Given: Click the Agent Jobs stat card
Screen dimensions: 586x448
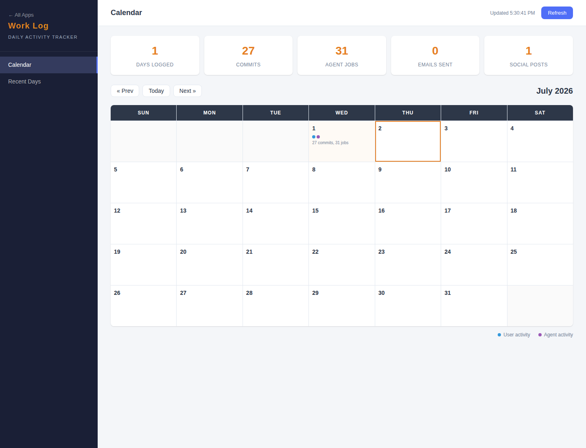Looking at the screenshot, I should pyautogui.click(x=342, y=55).
